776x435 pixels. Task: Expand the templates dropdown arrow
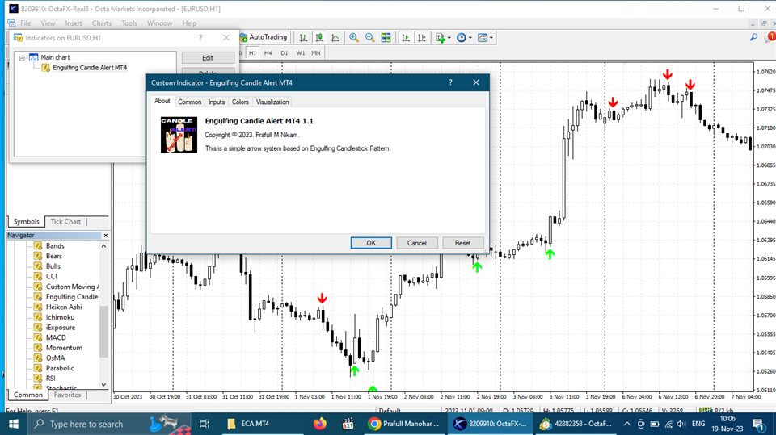pos(491,38)
